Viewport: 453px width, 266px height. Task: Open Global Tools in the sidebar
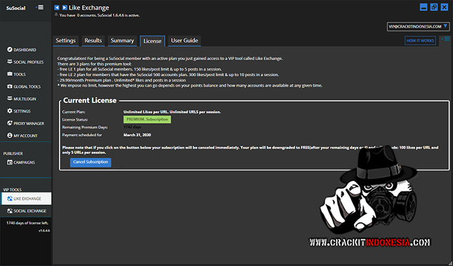click(27, 87)
